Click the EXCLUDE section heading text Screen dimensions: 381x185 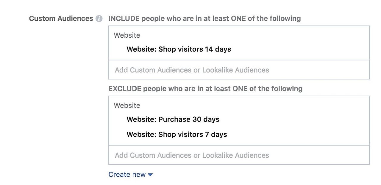click(206, 89)
